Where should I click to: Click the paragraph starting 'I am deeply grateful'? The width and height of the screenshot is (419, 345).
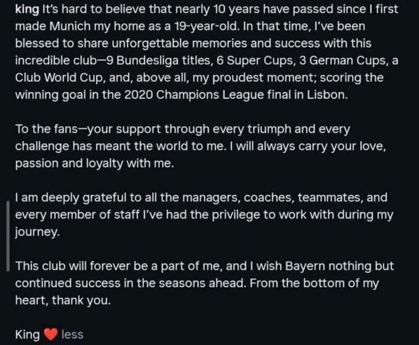(204, 215)
